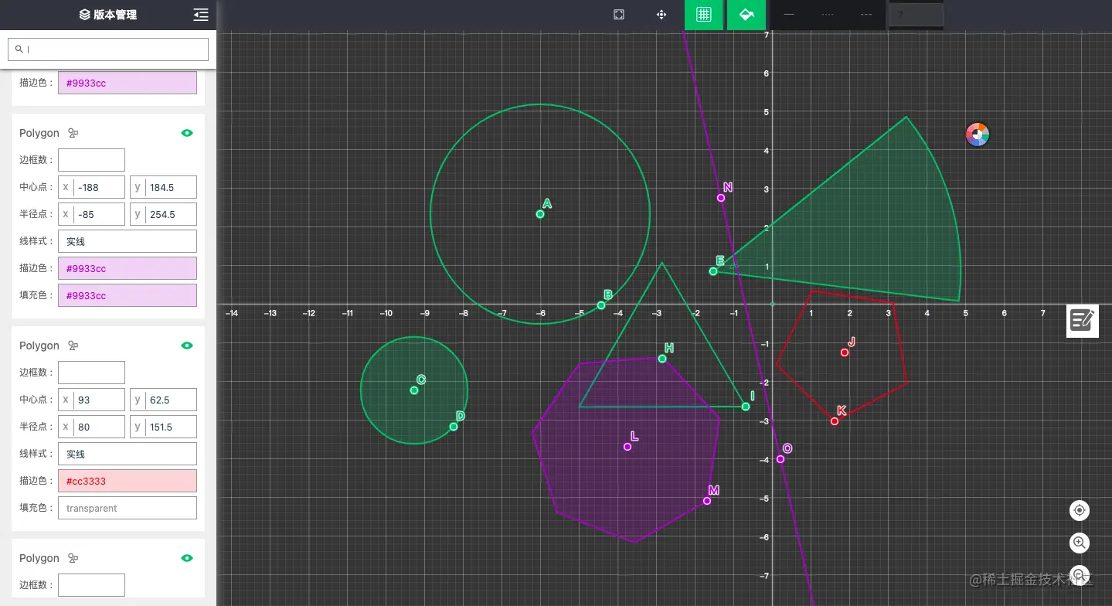1112x606 pixels.
Task: Click the zoom in magnifier icon
Action: click(1080, 543)
